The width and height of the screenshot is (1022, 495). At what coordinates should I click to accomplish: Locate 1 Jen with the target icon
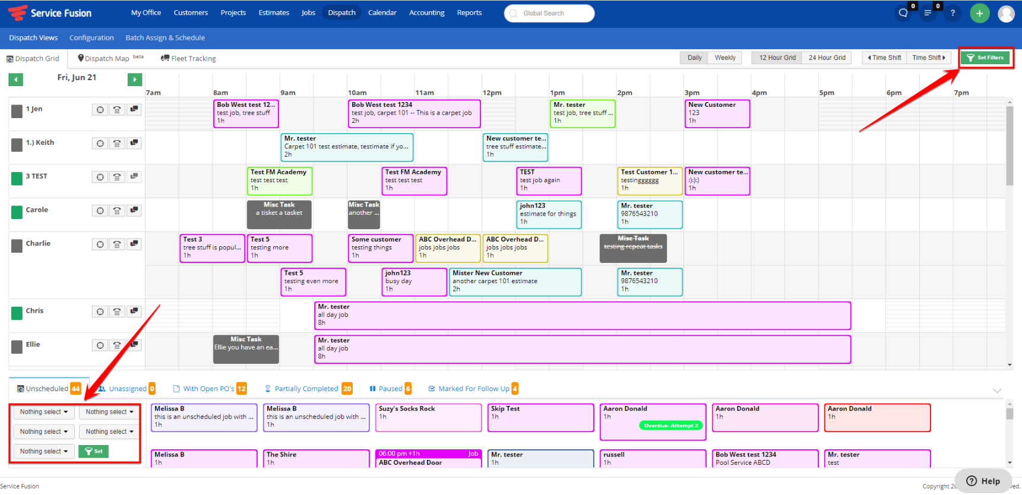point(100,110)
